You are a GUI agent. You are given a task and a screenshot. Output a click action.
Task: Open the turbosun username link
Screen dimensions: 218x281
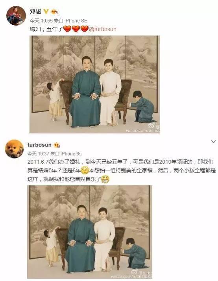(39, 145)
